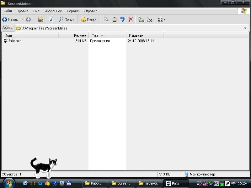Click the RU language indicator in tray
Screen dimensions: 251x188
coord(216,183)
